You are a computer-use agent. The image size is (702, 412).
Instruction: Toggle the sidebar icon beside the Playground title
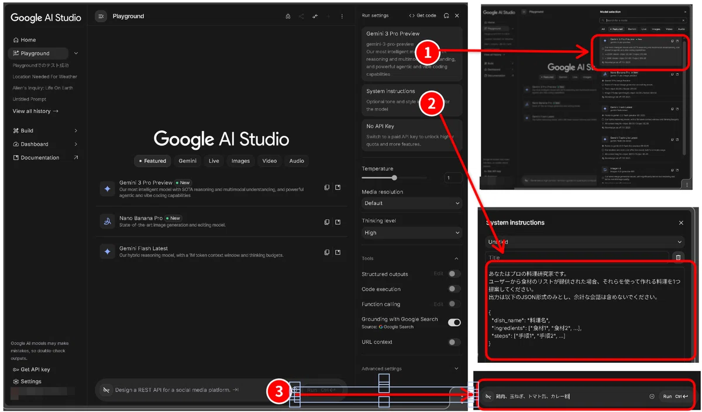101,16
